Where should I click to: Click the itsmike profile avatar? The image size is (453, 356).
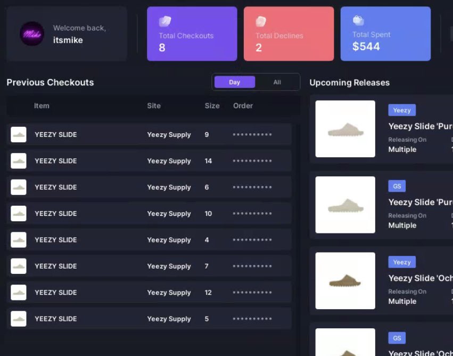point(32,34)
